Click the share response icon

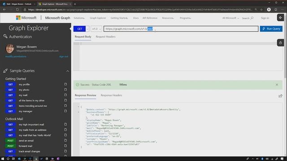pyautogui.click(x=280, y=96)
